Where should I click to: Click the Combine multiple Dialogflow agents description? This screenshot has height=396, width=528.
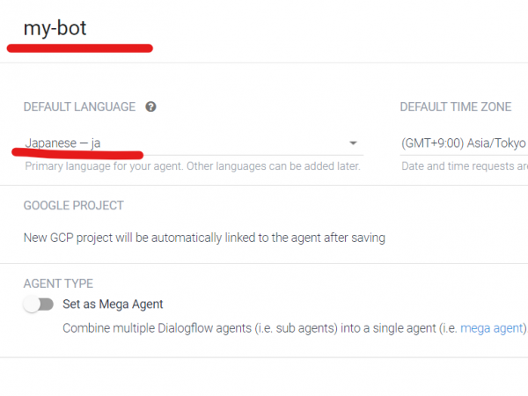click(x=295, y=328)
